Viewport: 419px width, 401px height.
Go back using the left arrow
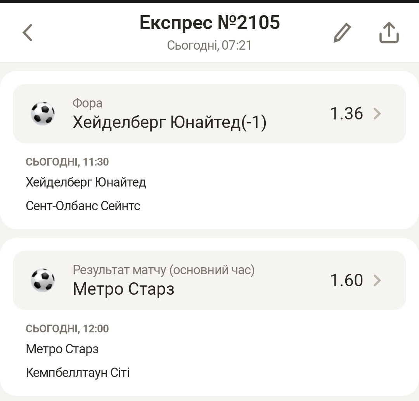[x=28, y=33]
